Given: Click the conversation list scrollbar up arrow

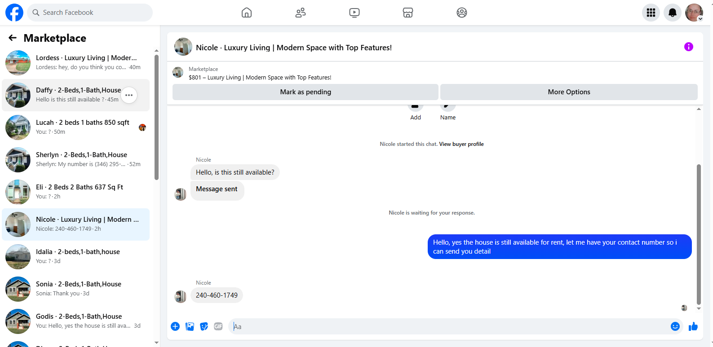Looking at the screenshot, I should (x=156, y=51).
